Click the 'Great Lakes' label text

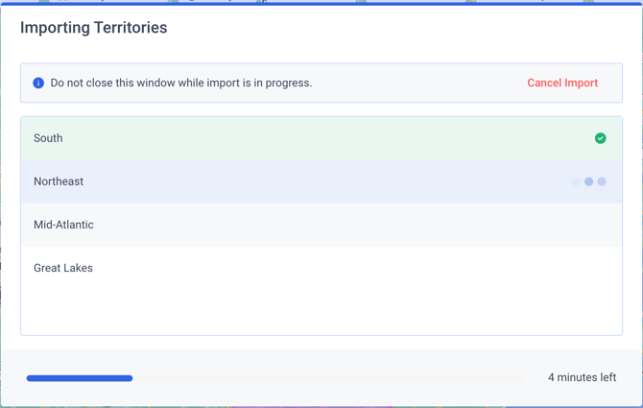coord(63,268)
